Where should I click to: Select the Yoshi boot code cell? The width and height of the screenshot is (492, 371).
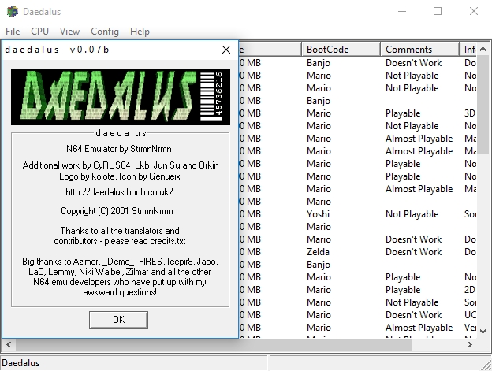319,214
